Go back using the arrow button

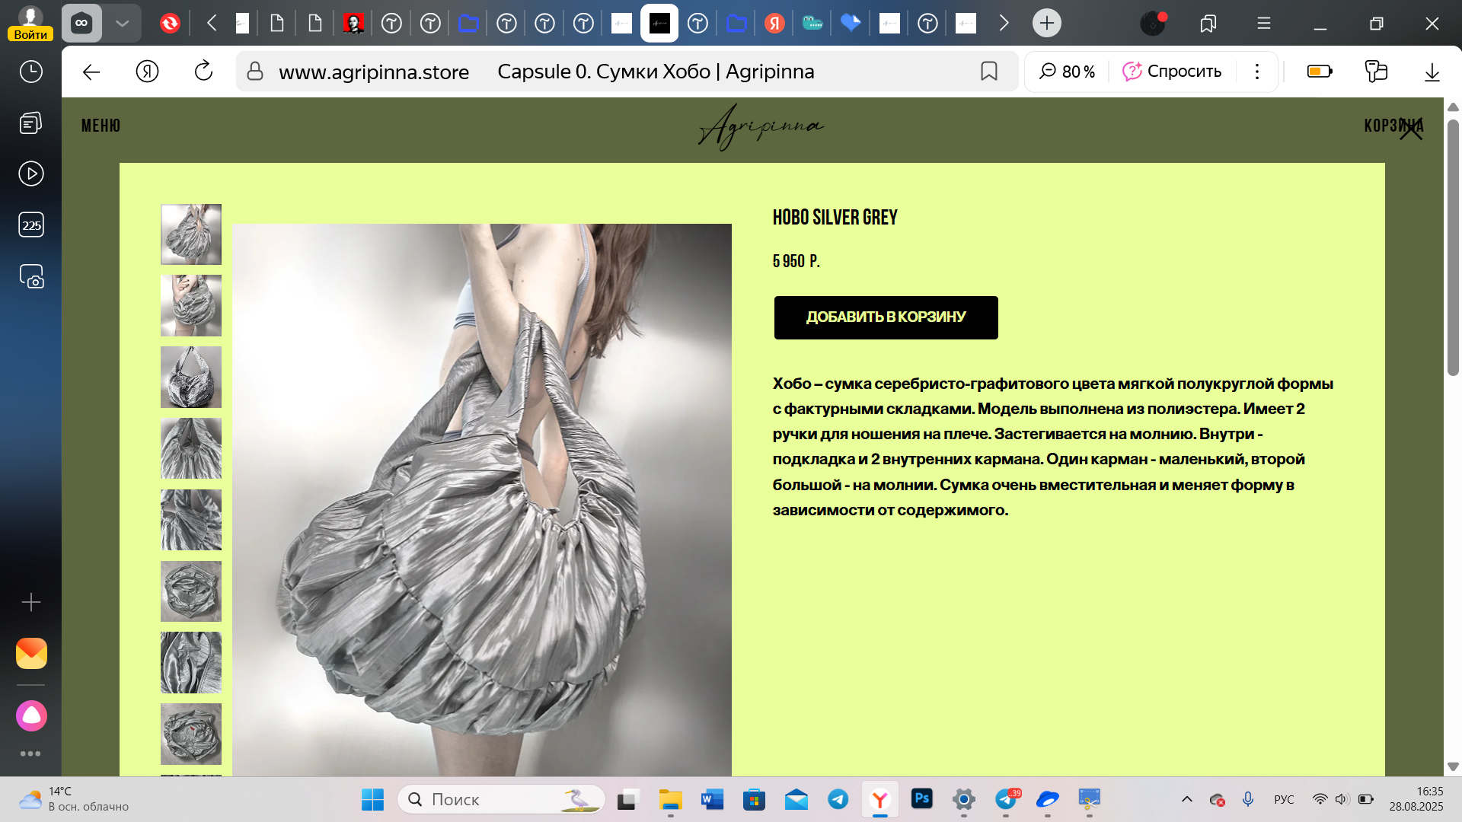(x=91, y=72)
